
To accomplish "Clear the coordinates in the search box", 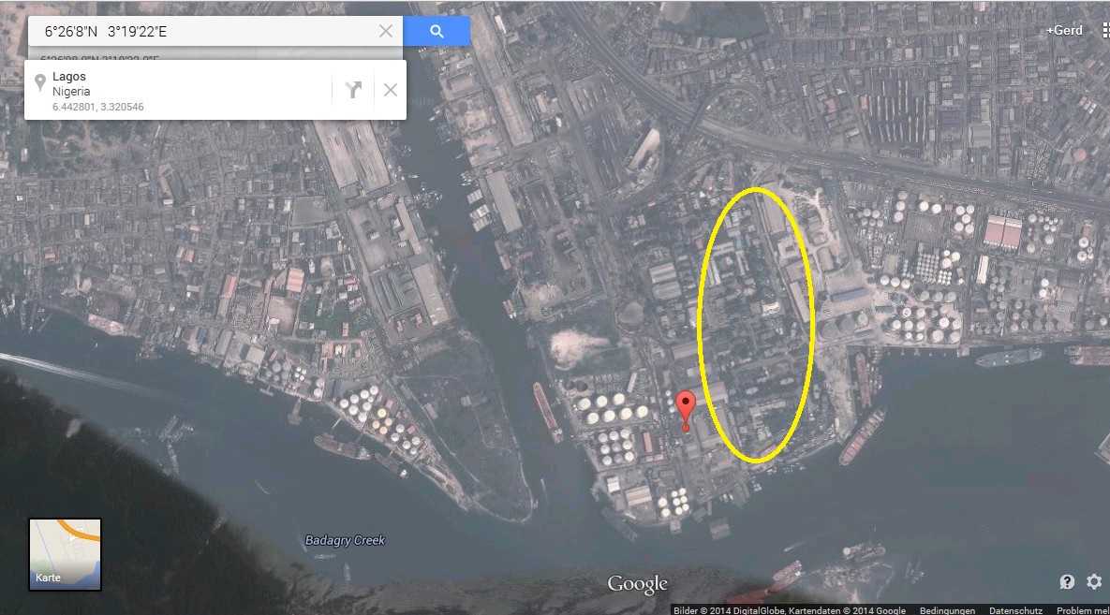I will [x=386, y=31].
